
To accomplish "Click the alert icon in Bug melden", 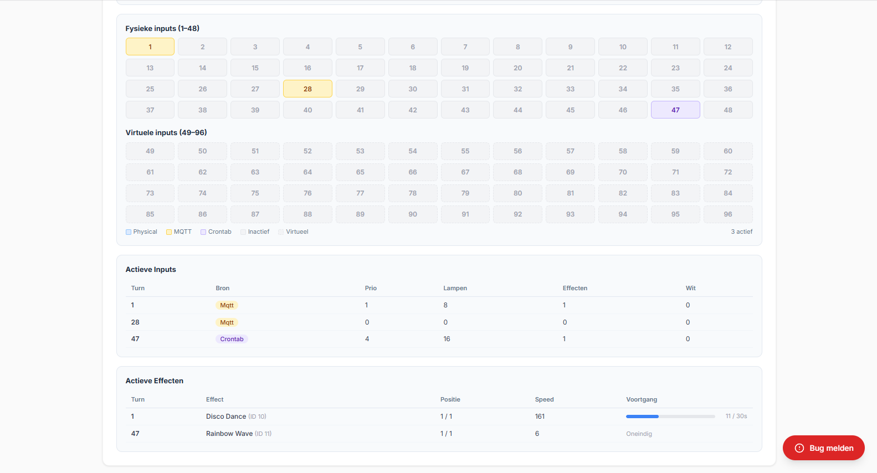I will click(799, 448).
